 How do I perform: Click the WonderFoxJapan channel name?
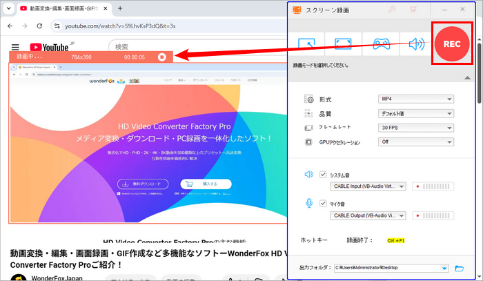tap(57, 278)
